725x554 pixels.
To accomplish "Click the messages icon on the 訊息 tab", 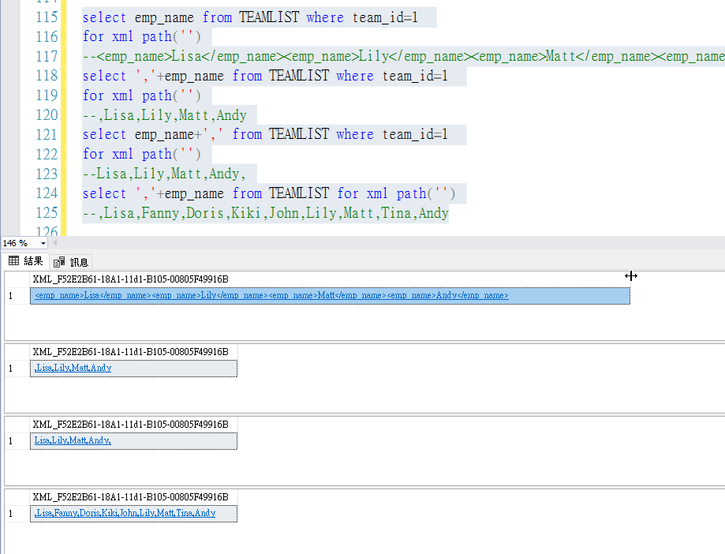I will point(58,261).
